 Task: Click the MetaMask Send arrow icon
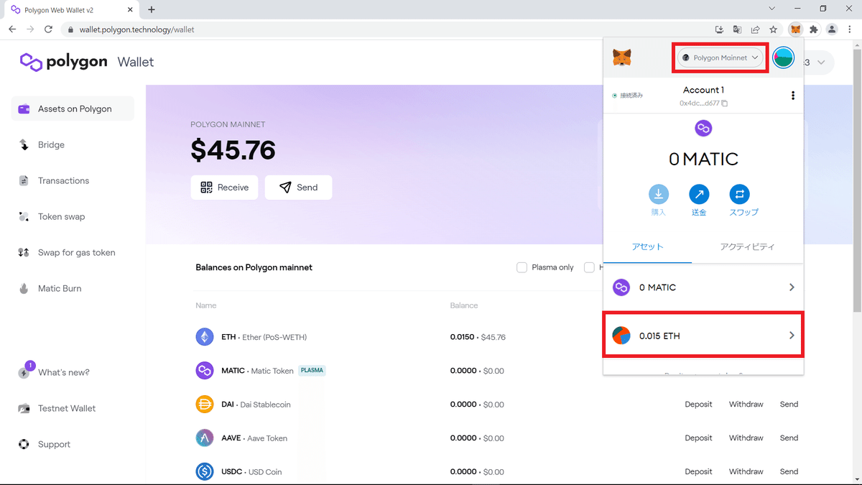699,194
